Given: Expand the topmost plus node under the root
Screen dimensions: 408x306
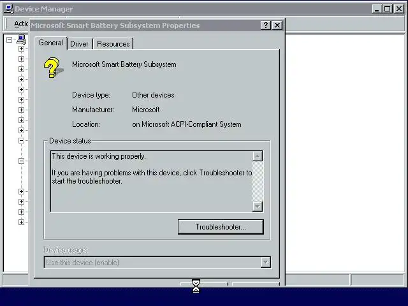Looking at the screenshot, I should pos(21,48).
